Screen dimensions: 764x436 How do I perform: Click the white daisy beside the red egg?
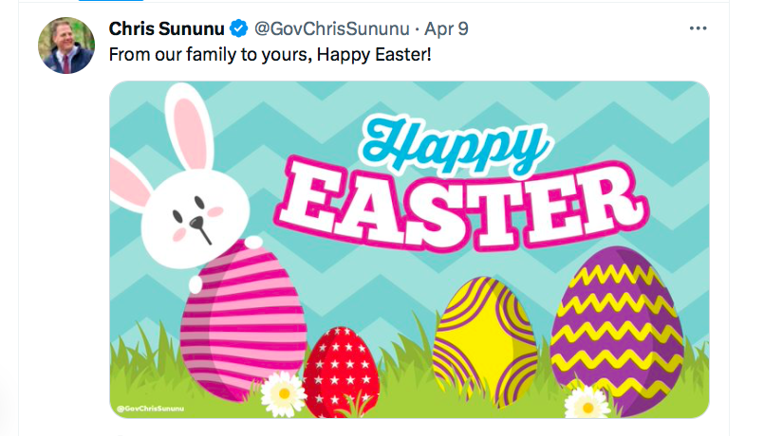pyautogui.click(x=284, y=394)
